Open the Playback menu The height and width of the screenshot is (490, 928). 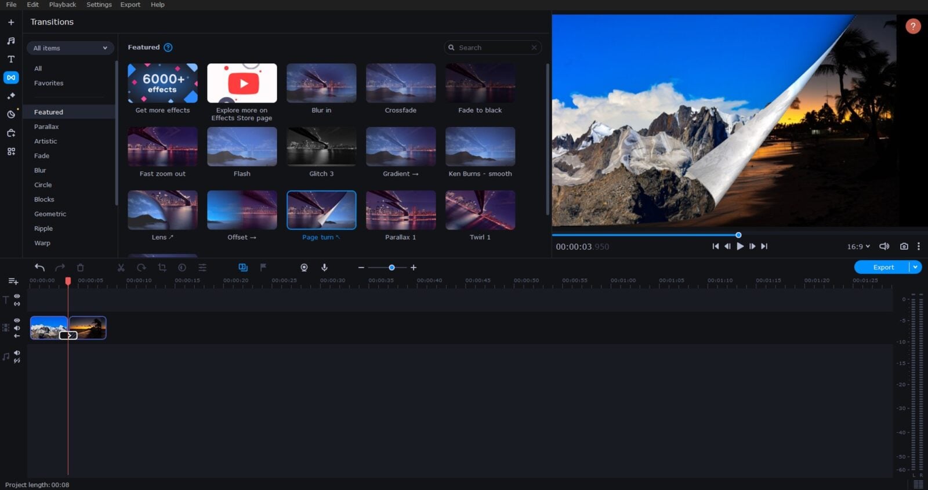[62, 5]
